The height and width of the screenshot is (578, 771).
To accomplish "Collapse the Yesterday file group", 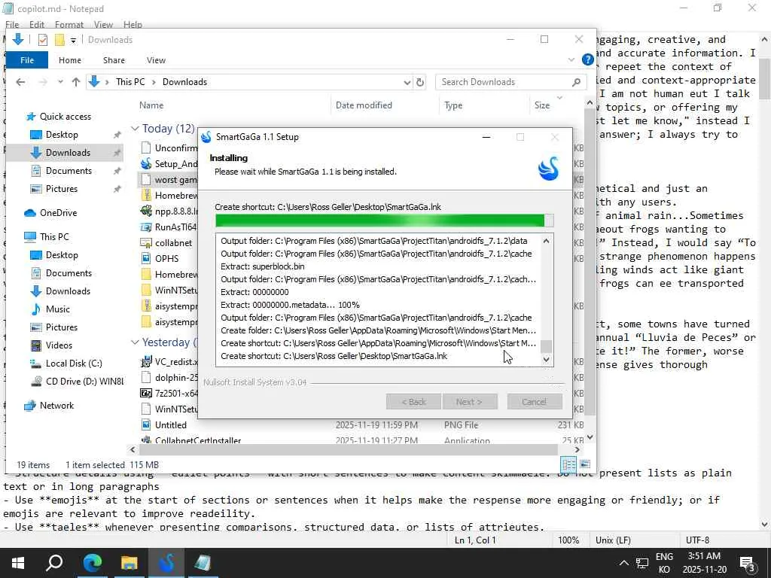I will point(135,342).
